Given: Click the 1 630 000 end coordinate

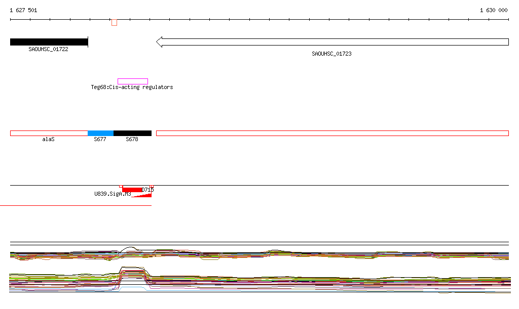Looking at the screenshot, I should click(x=494, y=10).
